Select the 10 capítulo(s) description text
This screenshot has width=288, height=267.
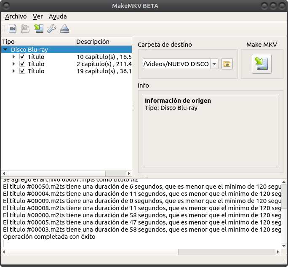[104, 57]
